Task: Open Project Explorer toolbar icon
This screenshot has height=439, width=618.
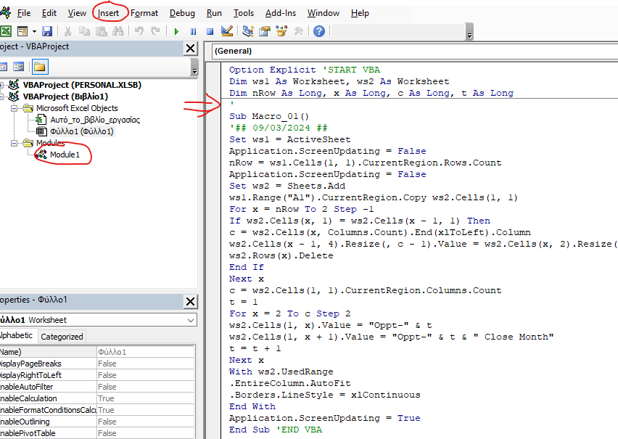Action: click(x=248, y=31)
